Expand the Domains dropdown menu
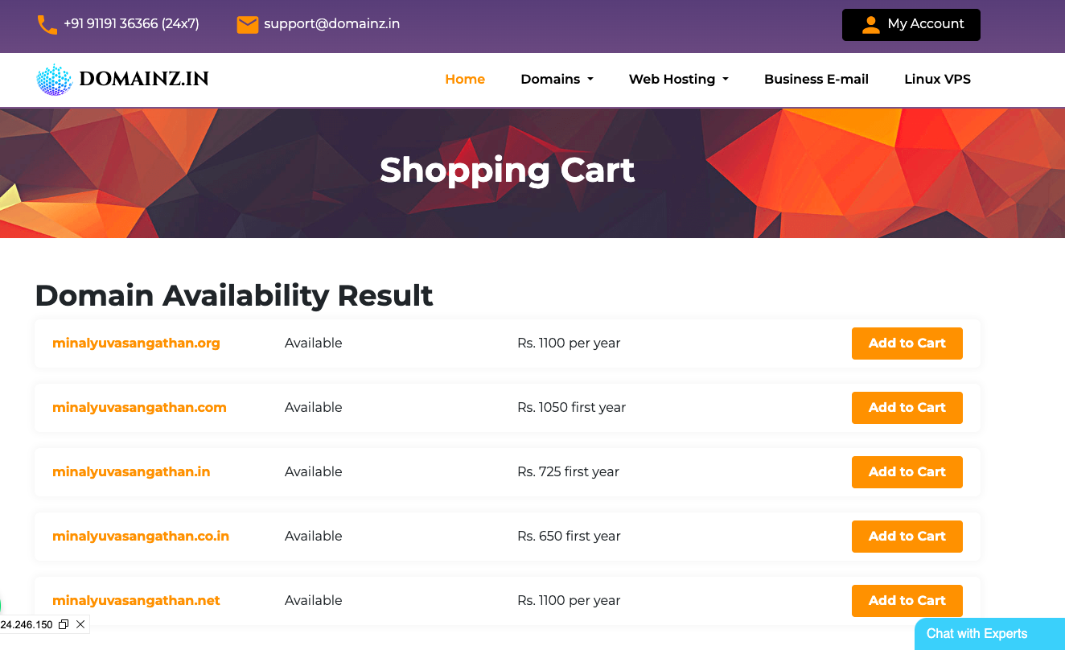Viewport: 1065px width, 650px height. [557, 80]
